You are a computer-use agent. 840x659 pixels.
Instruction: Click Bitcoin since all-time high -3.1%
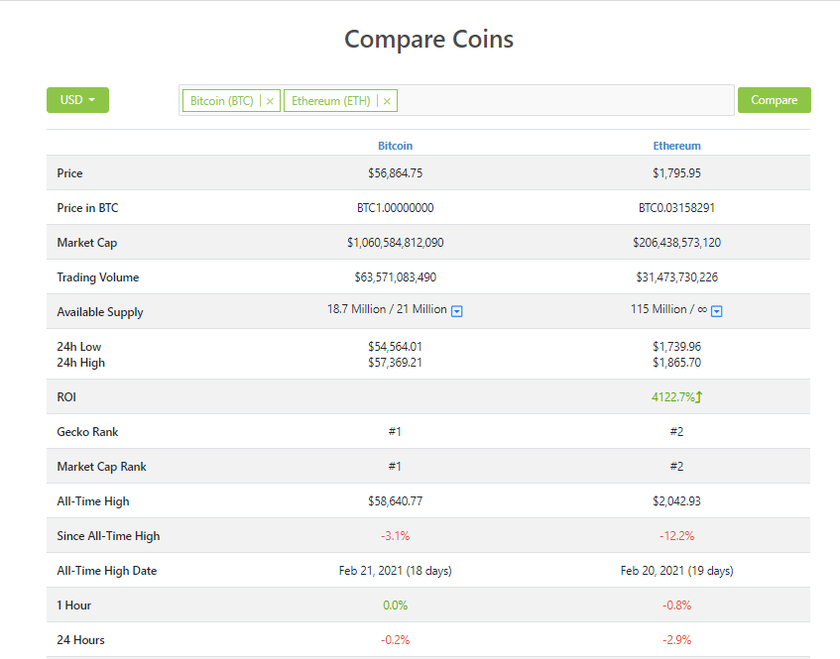396,536
